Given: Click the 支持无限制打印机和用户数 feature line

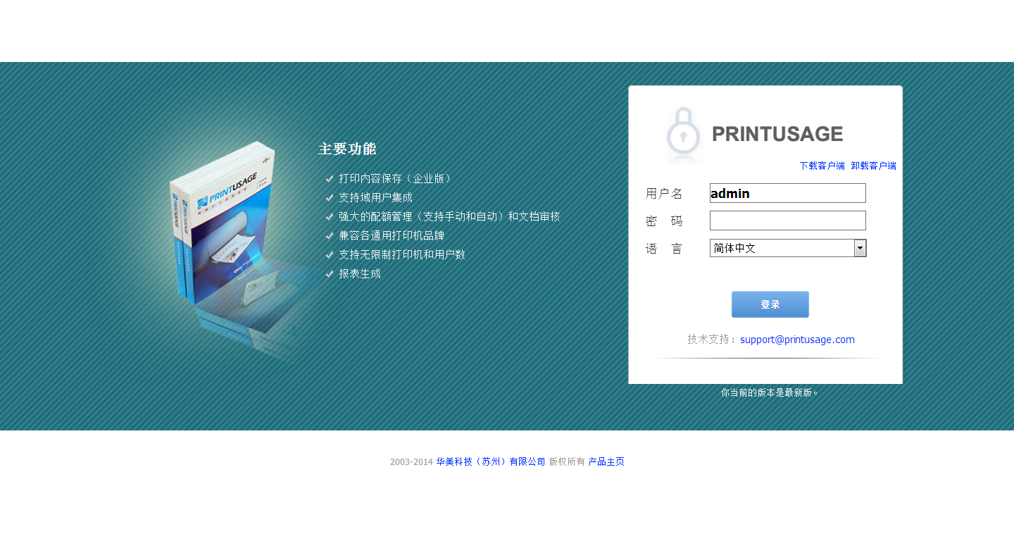Looking at the screenshot, I should tap(402, 255).
